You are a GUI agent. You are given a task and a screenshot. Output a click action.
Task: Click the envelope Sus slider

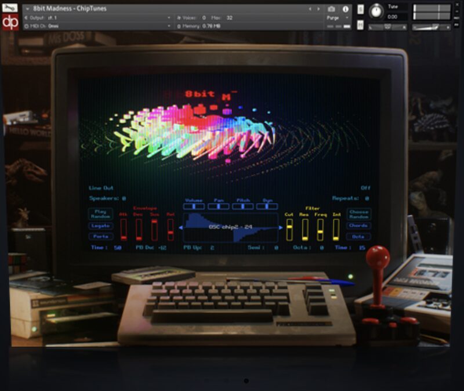click(154, 230)
